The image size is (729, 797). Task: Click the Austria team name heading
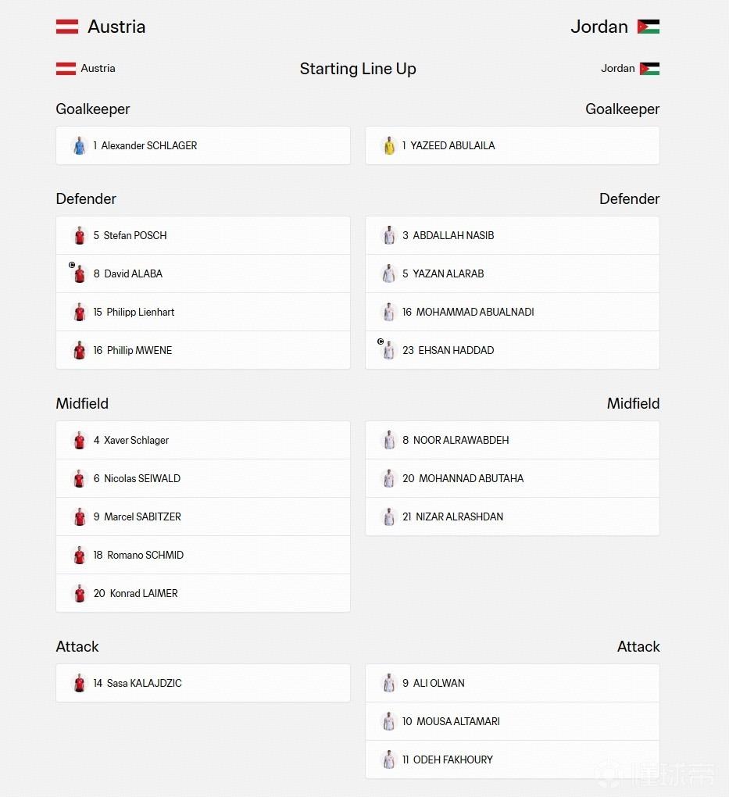(116, 27)
